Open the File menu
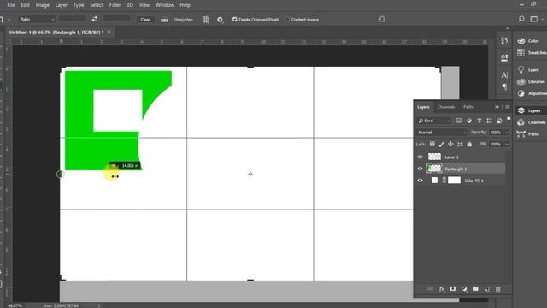Viewport: 547px width, 308px height. tap(11, 5)
